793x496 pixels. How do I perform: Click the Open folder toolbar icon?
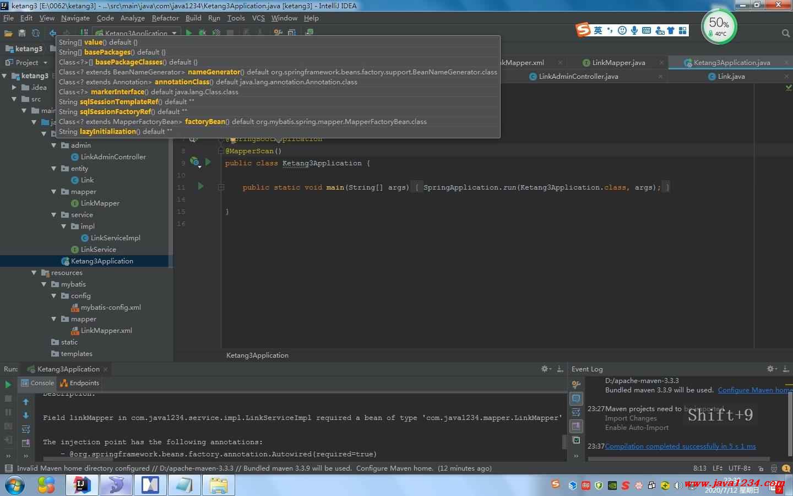8,33
